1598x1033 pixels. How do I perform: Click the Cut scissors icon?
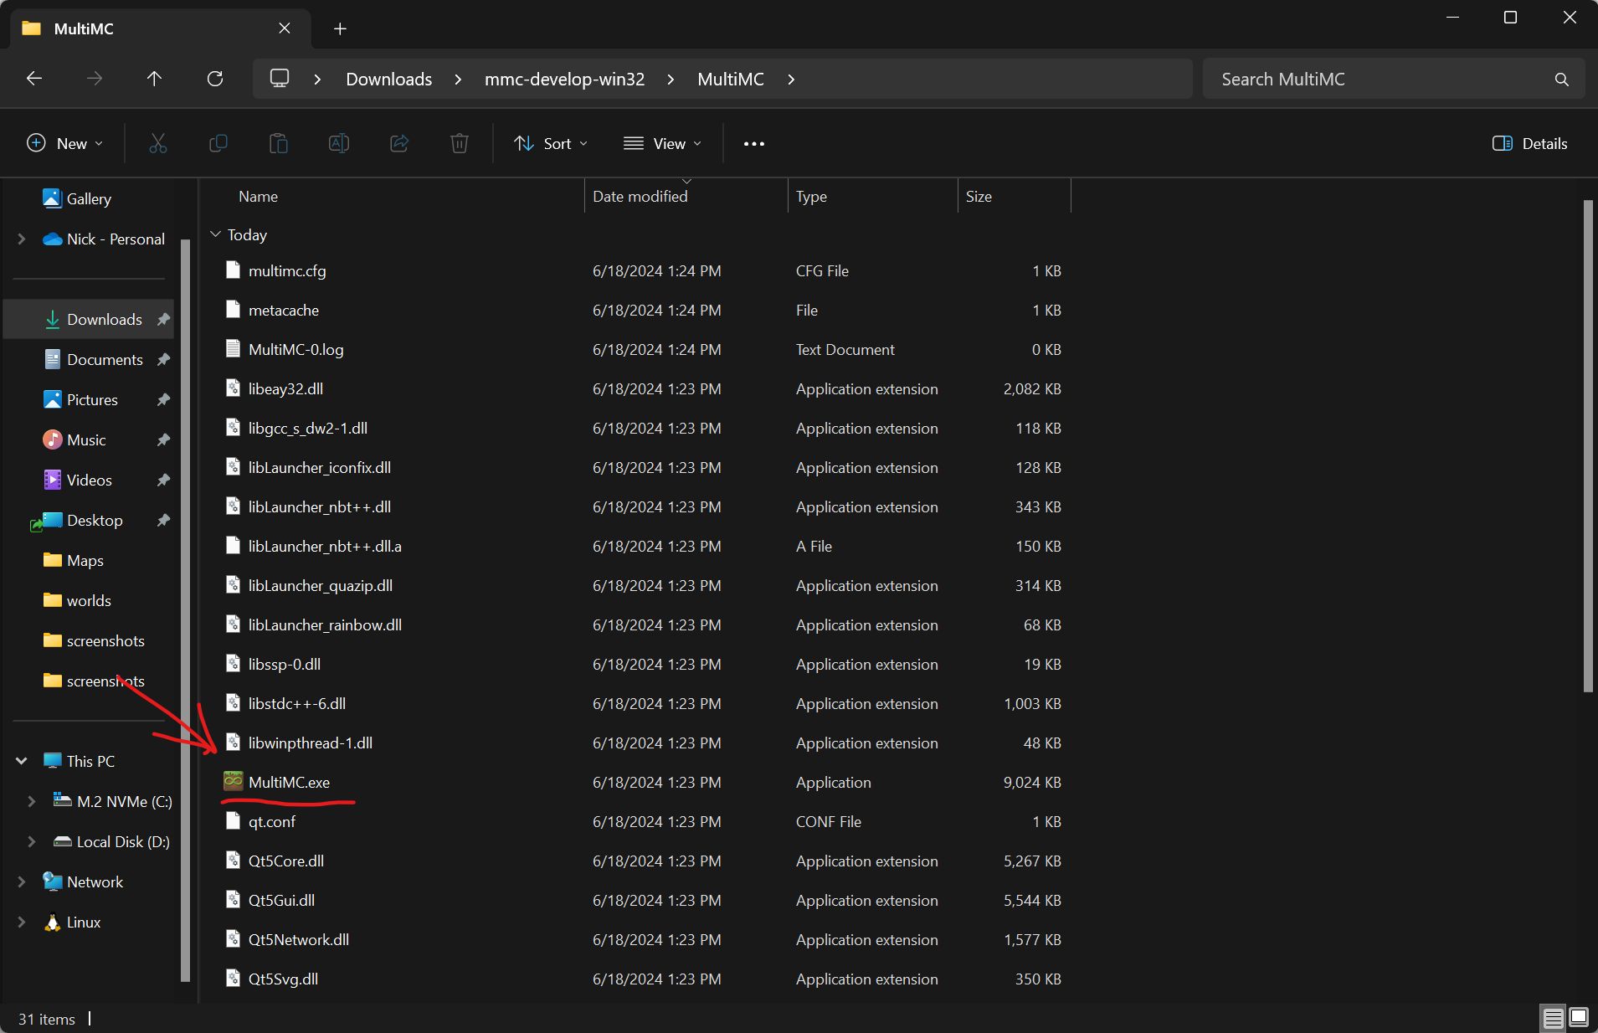(x=158, y=144)
